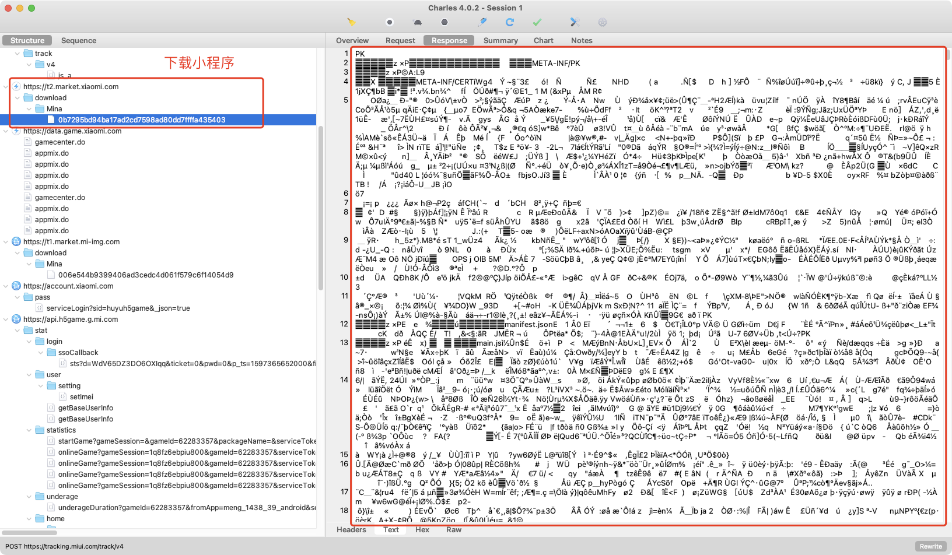Show response Headers sub-tab
Screen dimensions: 952x555
click(x=351, y=530)
